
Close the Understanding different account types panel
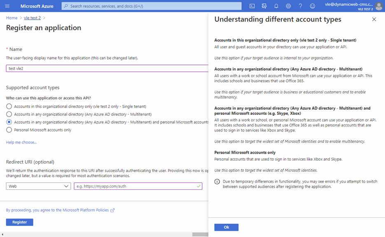pos(374,19)
